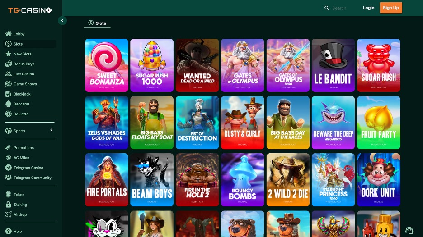Launch the Le Bandit slot game

click(x=333, y=65)
